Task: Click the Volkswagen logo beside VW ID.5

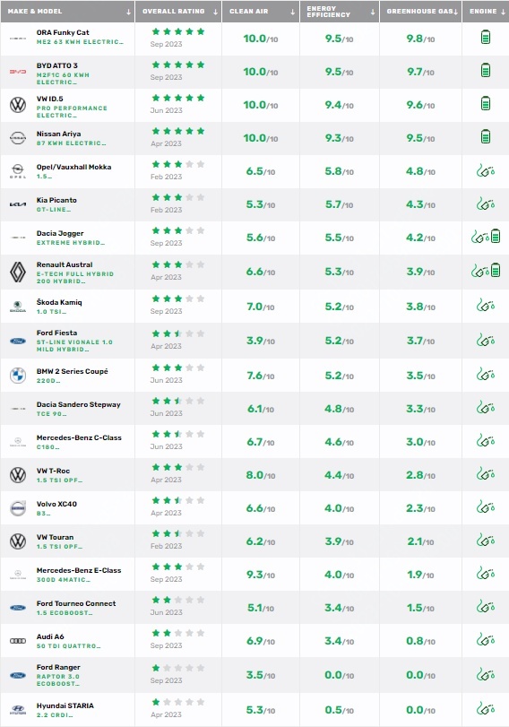Action: click(18, 104)
